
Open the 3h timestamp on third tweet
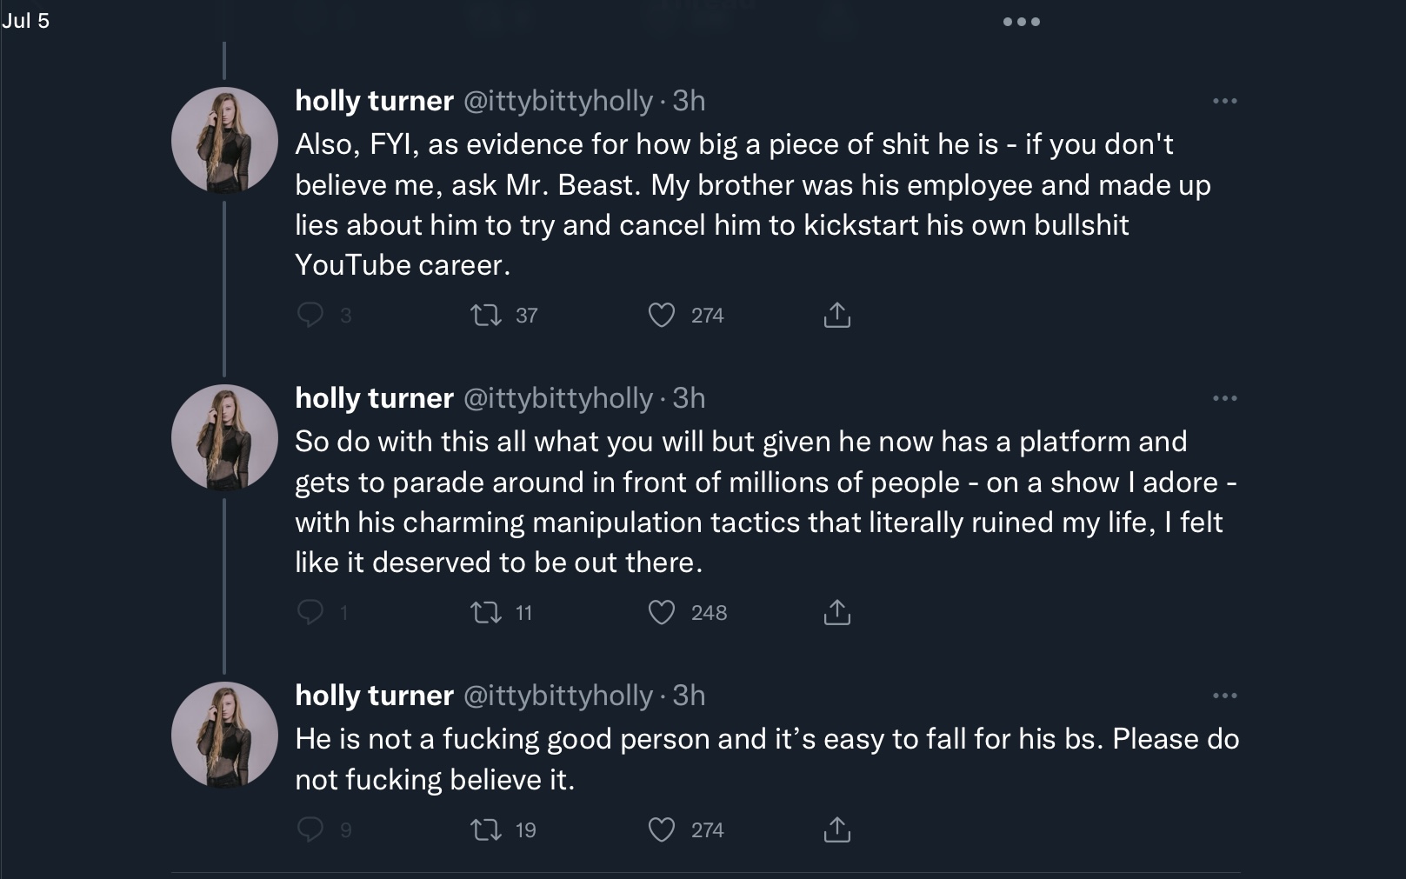(x=689, y=696)
